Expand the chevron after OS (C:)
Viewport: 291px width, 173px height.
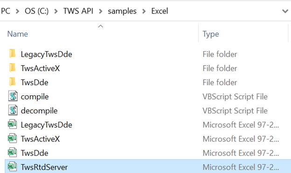55,11
